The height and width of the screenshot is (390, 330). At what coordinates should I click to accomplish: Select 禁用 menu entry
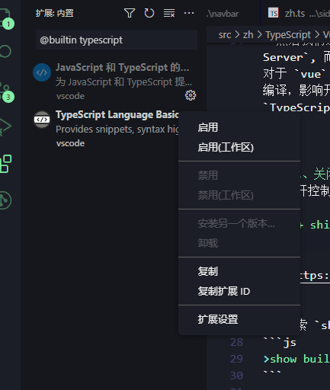pyautogui.click(x=239, y=175)
